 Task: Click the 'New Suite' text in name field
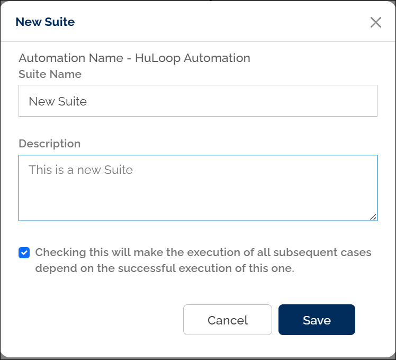tap(58, 101)
